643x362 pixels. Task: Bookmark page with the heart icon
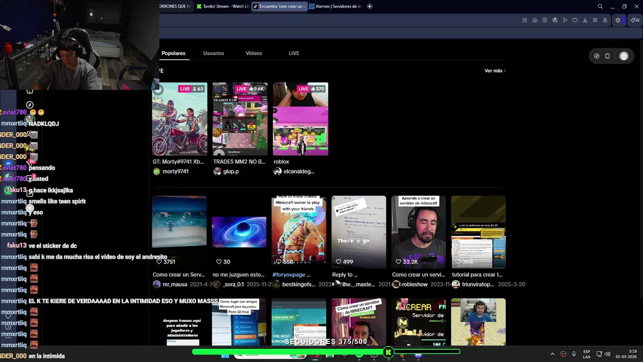(x=575, y=20)
